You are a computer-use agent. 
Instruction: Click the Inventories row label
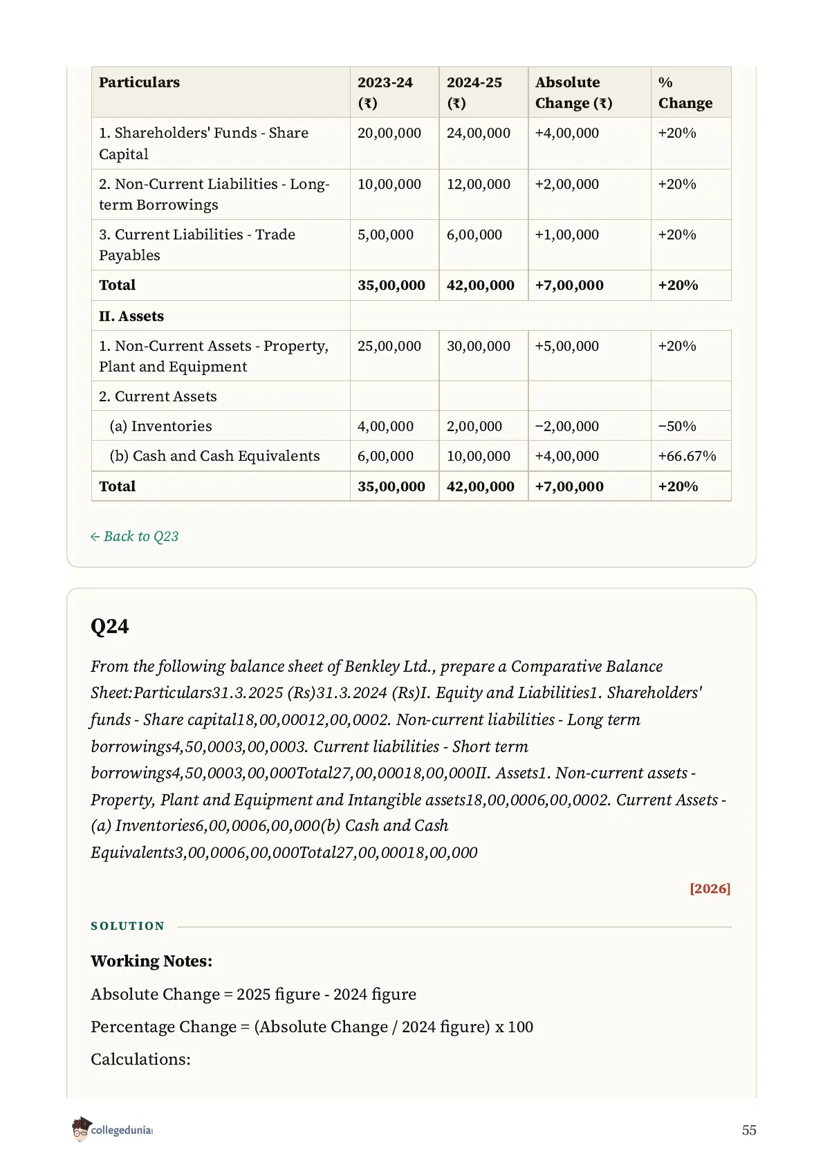coord(160,426)
